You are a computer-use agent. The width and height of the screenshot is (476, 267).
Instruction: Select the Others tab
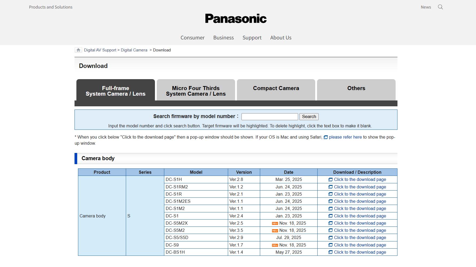coord(356,88)
